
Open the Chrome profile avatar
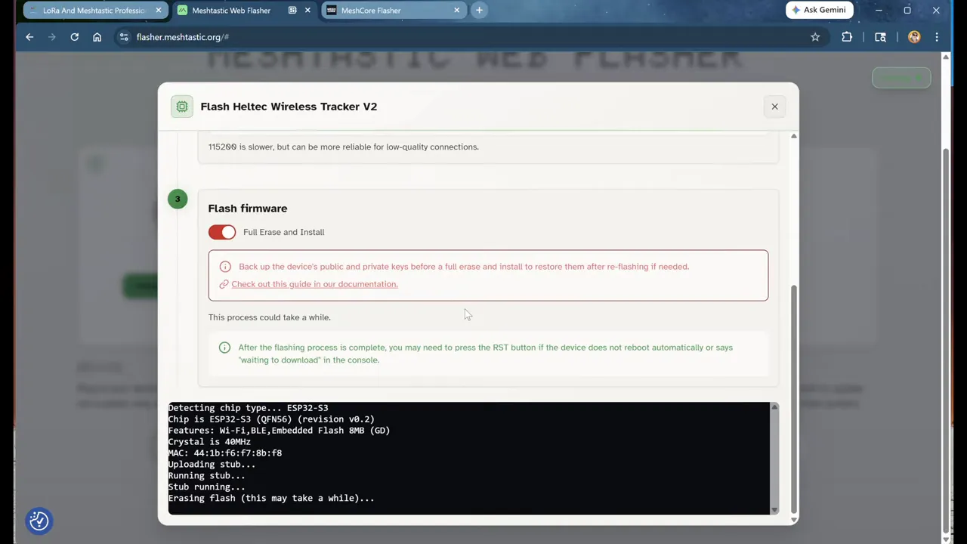click(x=914, y=37)
